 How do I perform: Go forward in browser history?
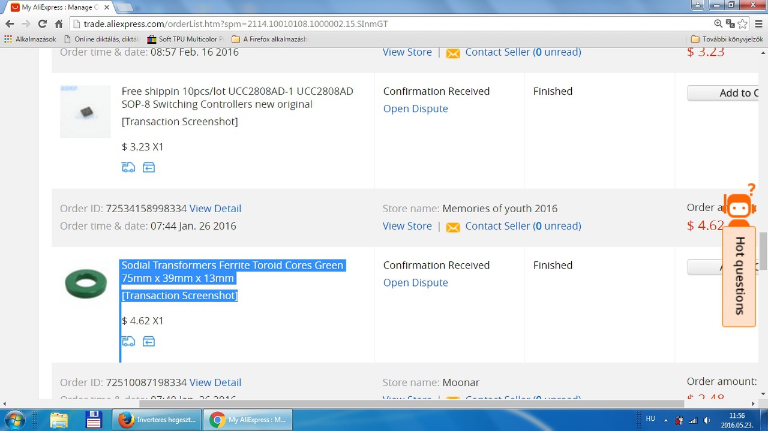tap(26, 24)
